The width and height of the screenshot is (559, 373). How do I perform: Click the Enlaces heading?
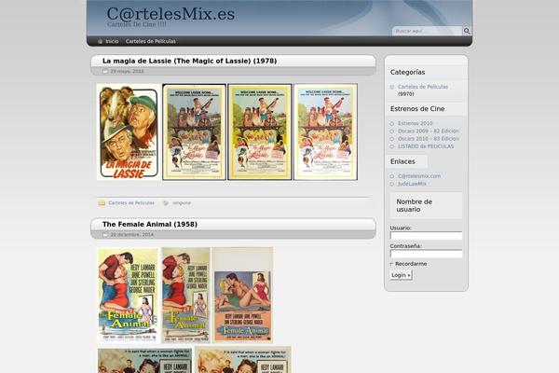(402, 162)
